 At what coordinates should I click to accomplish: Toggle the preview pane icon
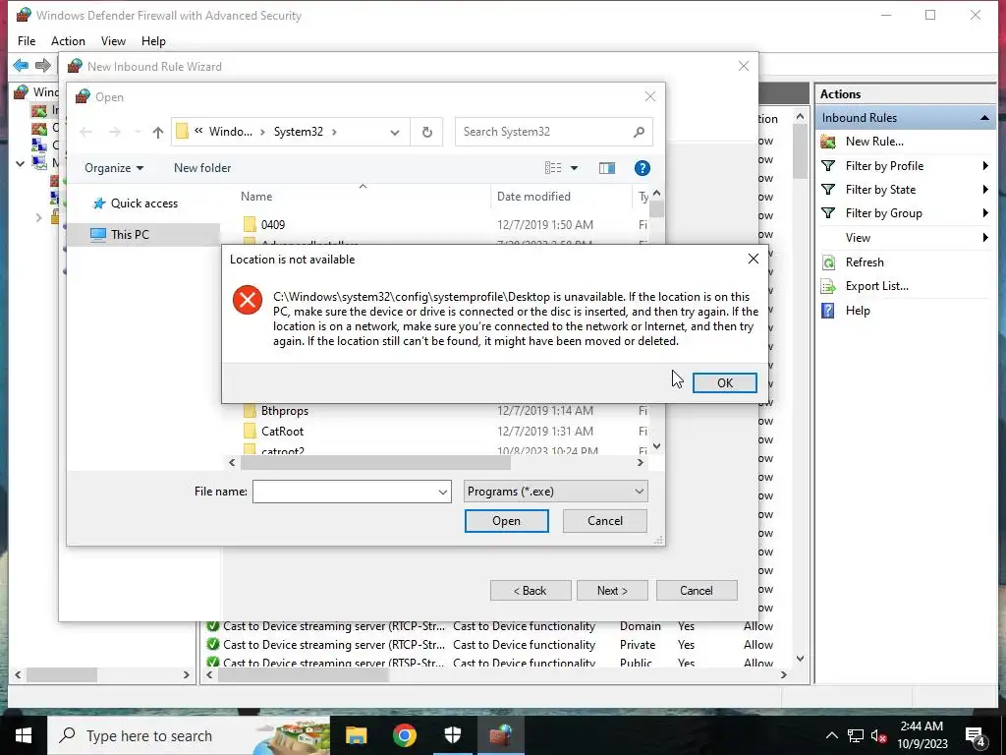(x=607, y=168)
